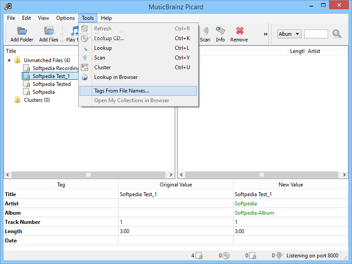Click the Scan toolbar button
The image size is (352, 264).
point(205,34)
